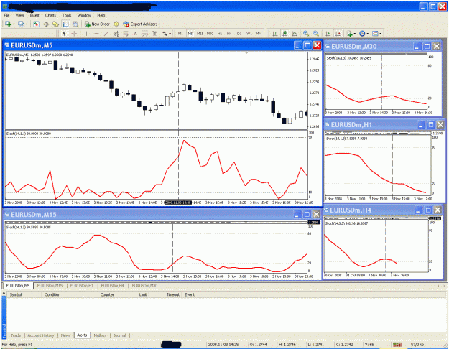449x349 pixels.
Task: Toggle H4 timeframe button
Action: click(x=229, y=34)
